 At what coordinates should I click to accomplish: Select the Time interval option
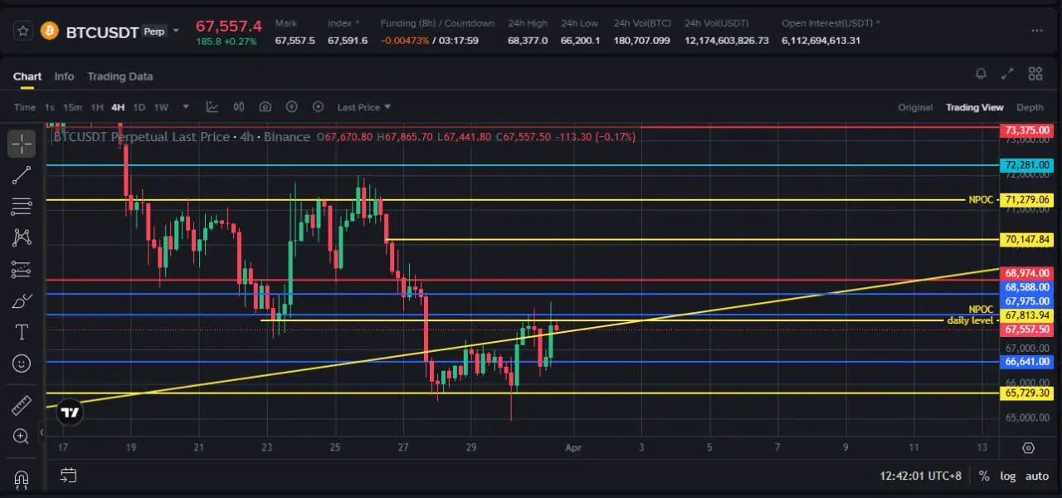coord(25,107)
